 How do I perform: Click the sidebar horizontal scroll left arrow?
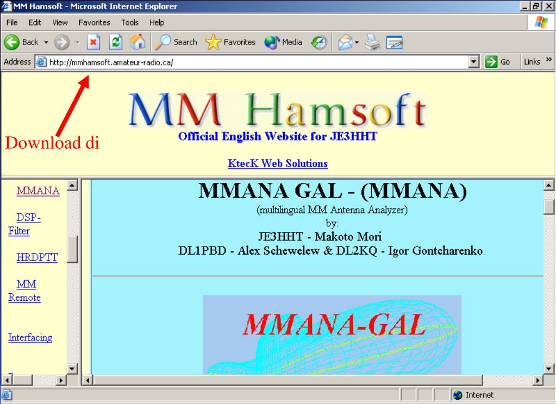7,380
